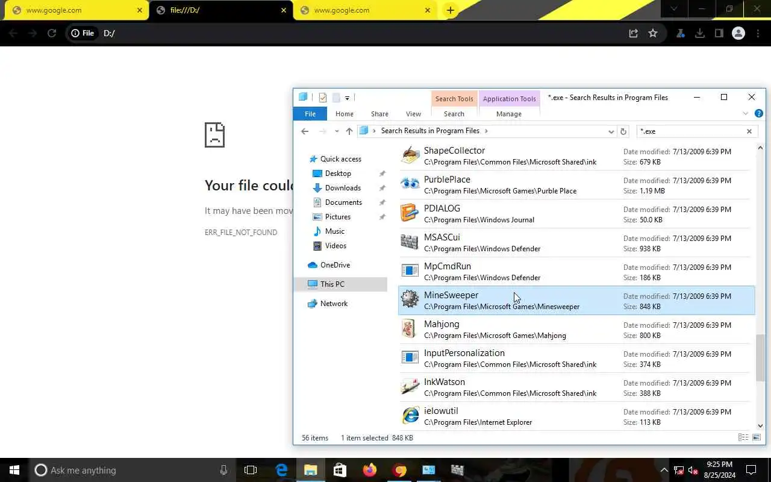Click the PDIALOG journal icon
The height and width of the screenshot is (482, 771).
(410, 213)
